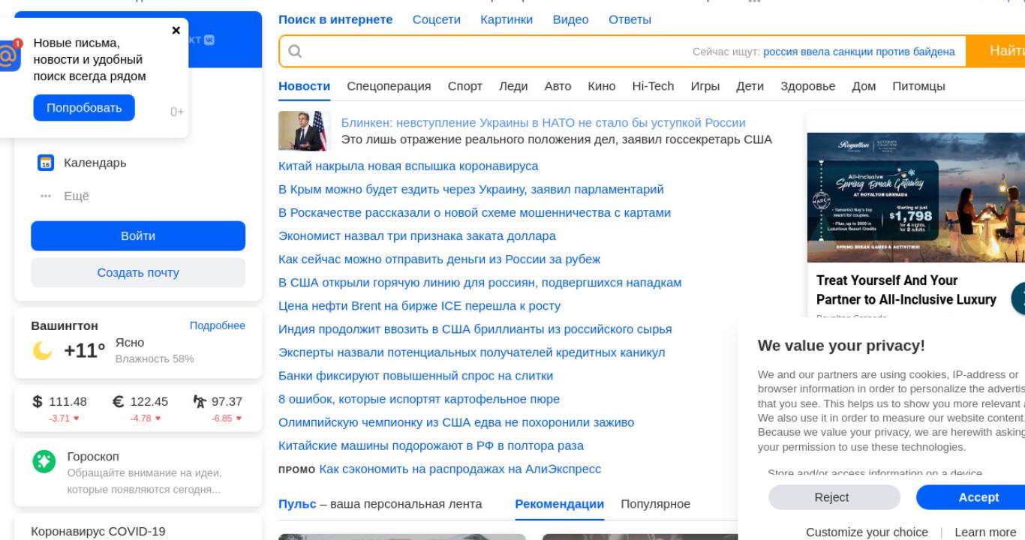This screenshot has height=540, width=1025.
Task: Select the Рекомендации feed tab
Action: [x=560, y=504]
